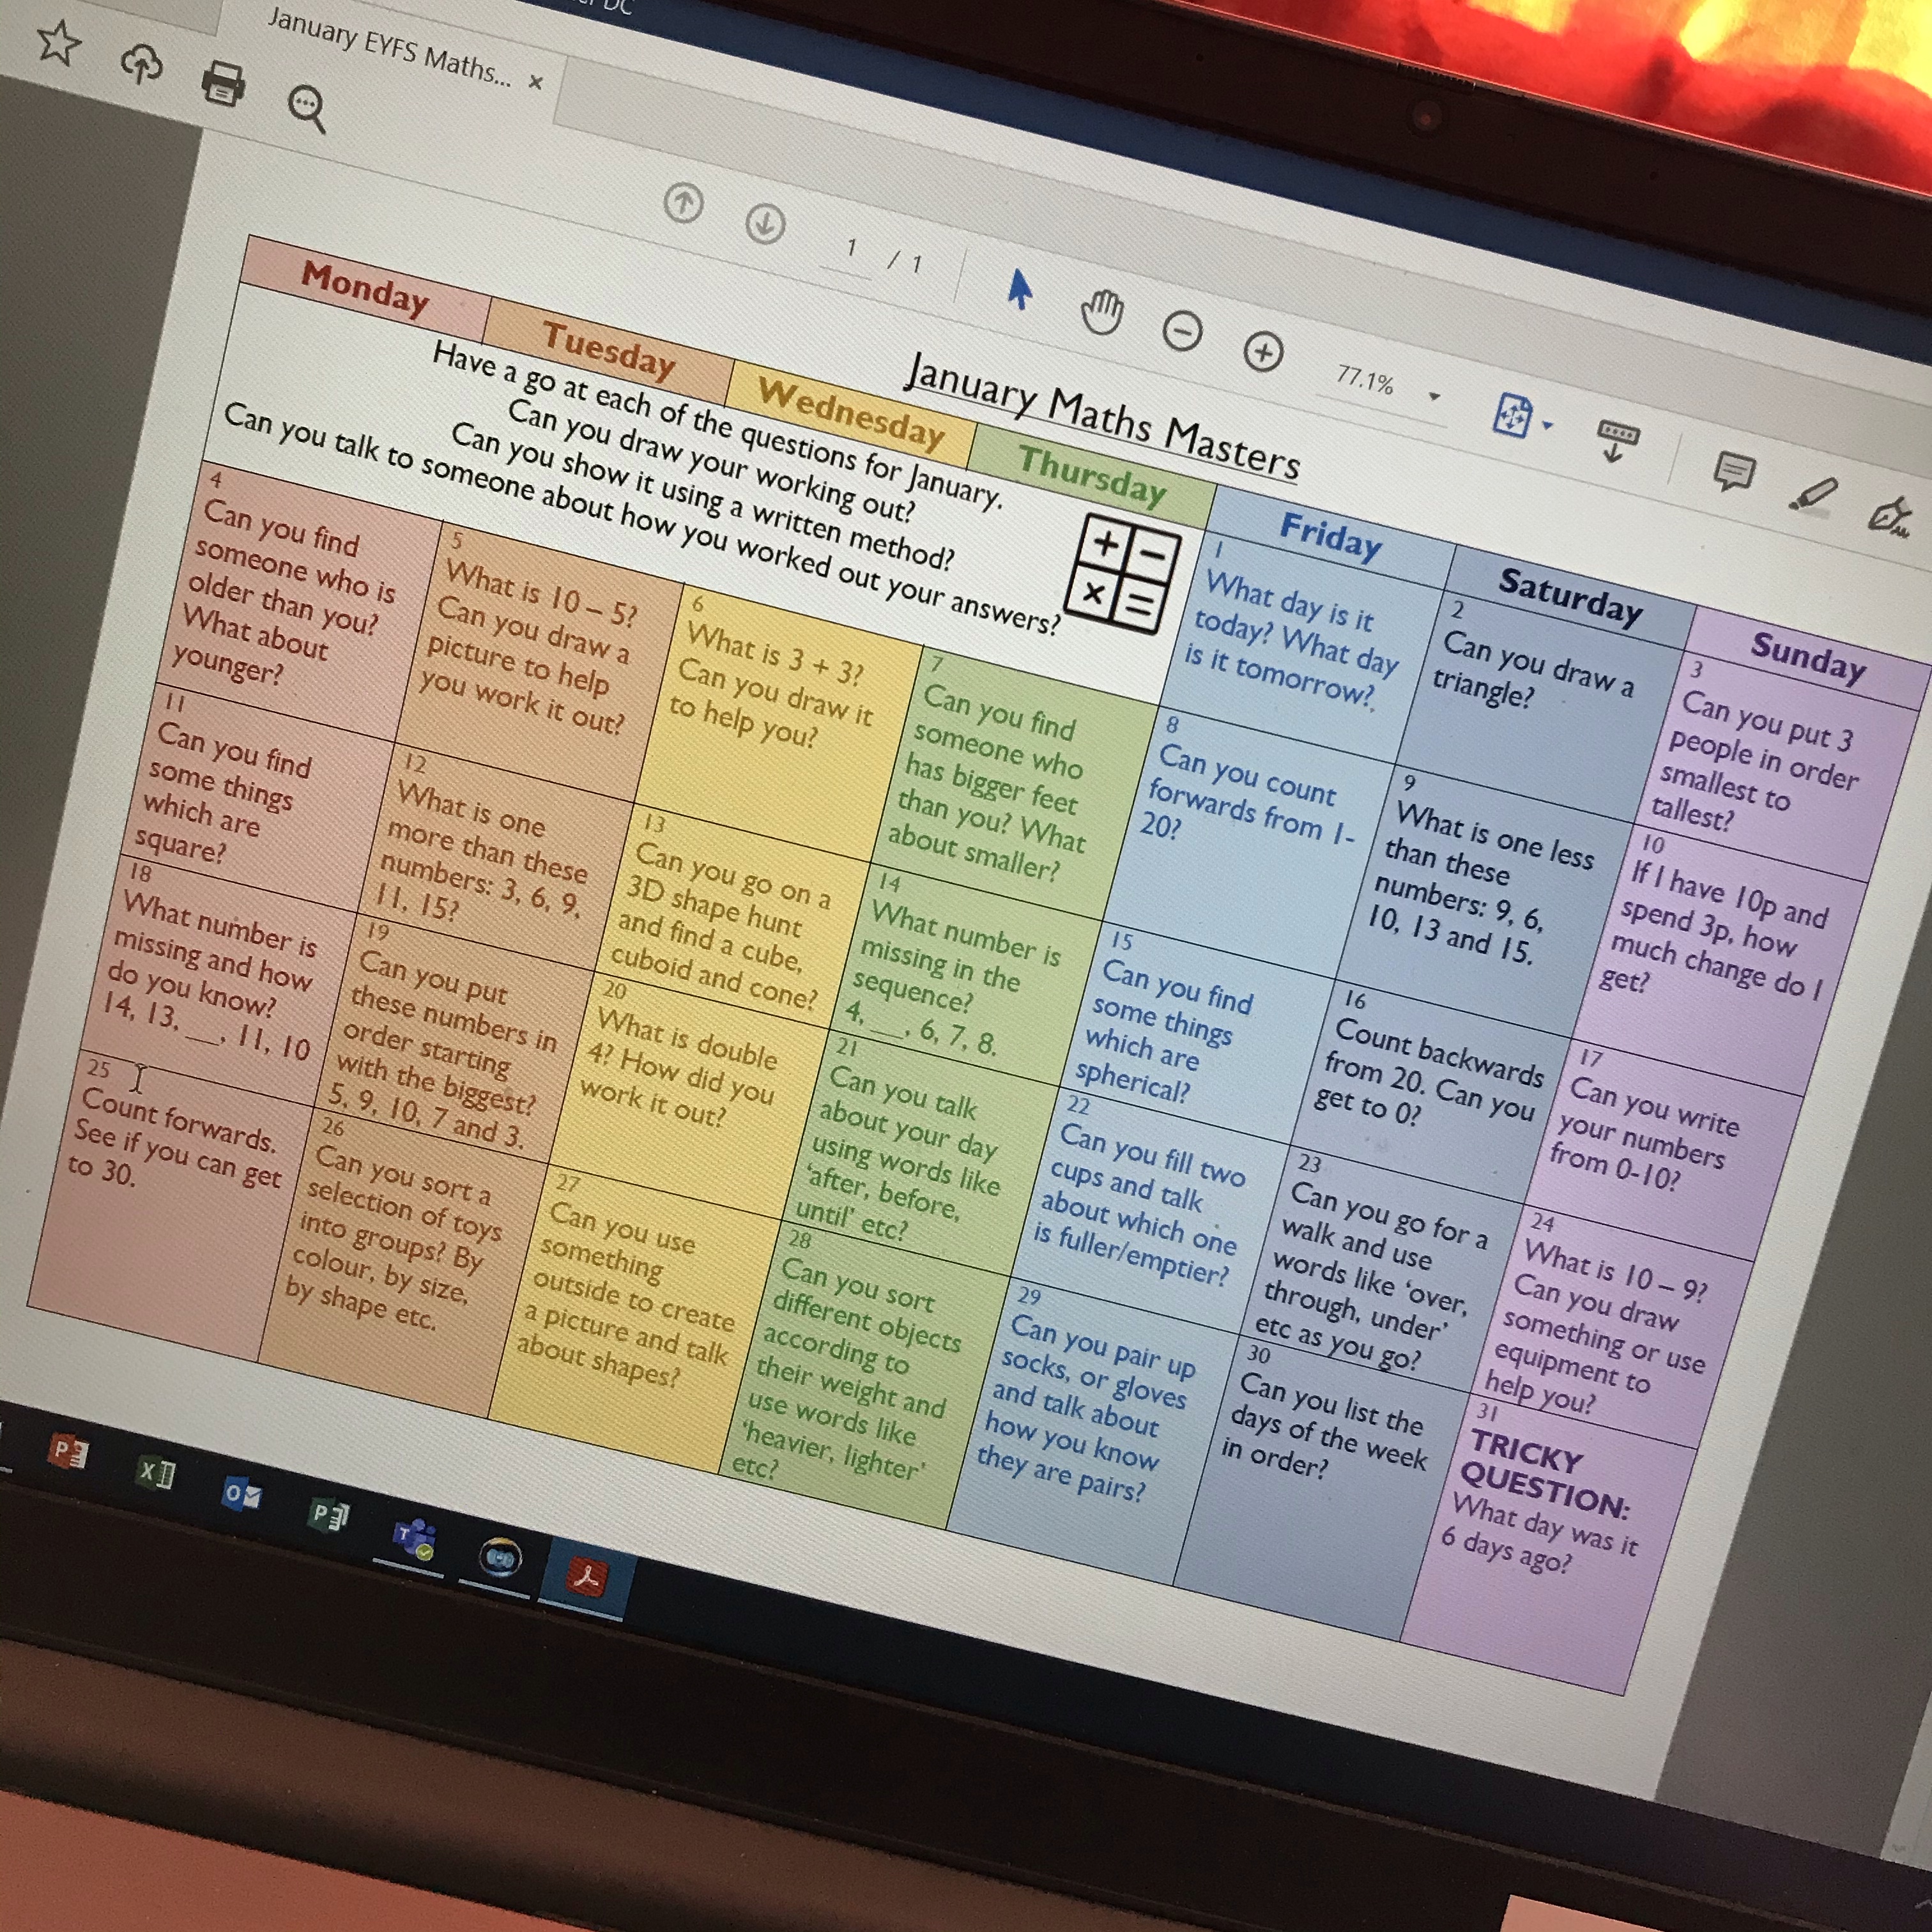Click the cloud upload icon
1932x1932 pixels.
(141, 64)
